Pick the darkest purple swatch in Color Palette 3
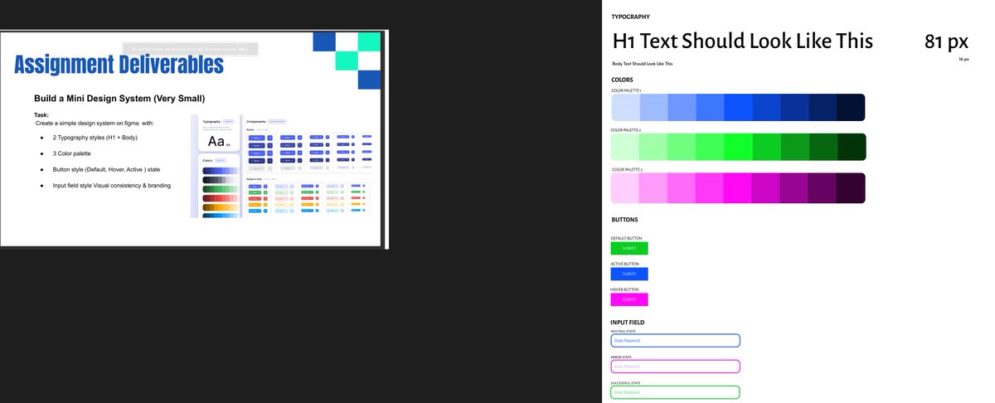 pyautogui.click(x=851, y=187)
